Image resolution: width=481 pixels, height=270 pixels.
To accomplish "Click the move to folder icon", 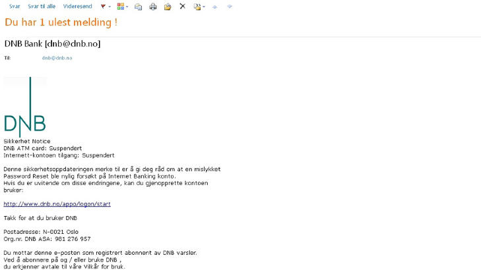I will [168, 7].
